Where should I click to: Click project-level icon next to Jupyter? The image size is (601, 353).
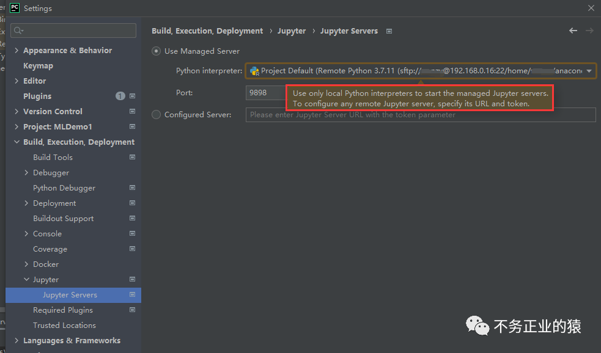(132, 279)
